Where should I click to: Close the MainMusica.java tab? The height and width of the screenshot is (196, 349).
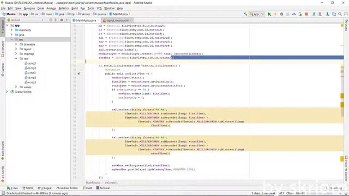[98, 20]
